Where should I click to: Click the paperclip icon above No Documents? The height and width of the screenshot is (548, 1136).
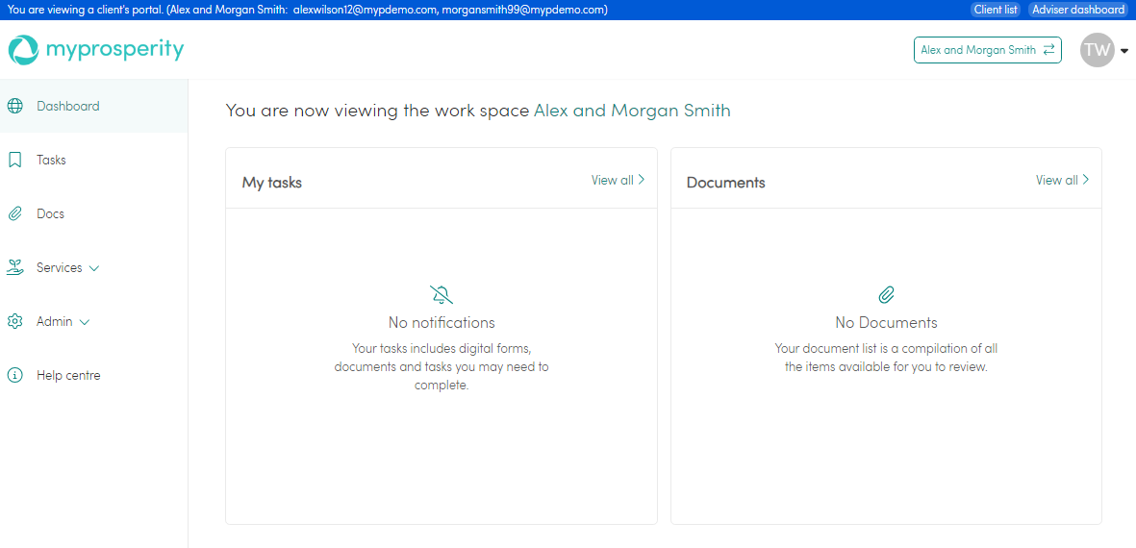tap(886, 295)
